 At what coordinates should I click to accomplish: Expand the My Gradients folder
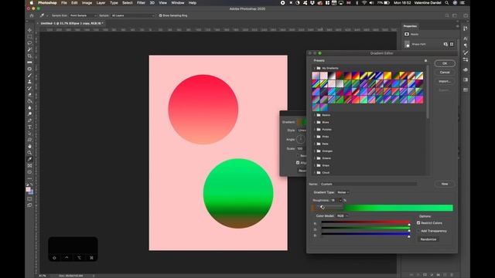point(315,68)
